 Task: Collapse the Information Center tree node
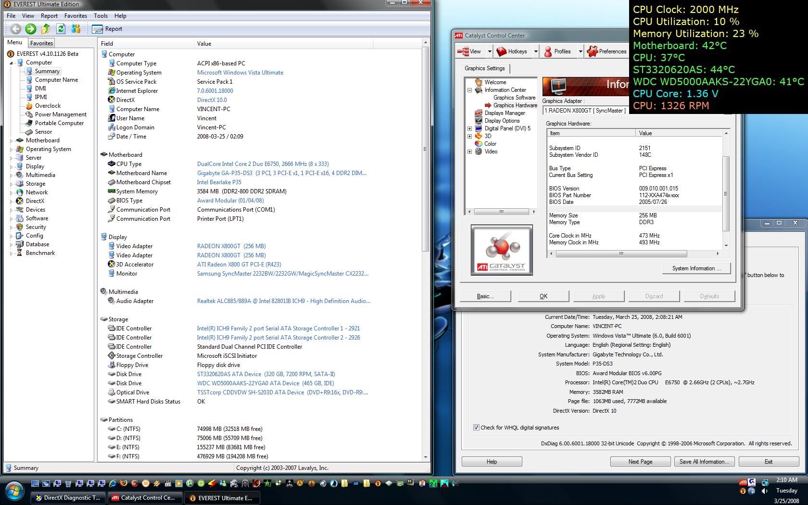(470, 90)
